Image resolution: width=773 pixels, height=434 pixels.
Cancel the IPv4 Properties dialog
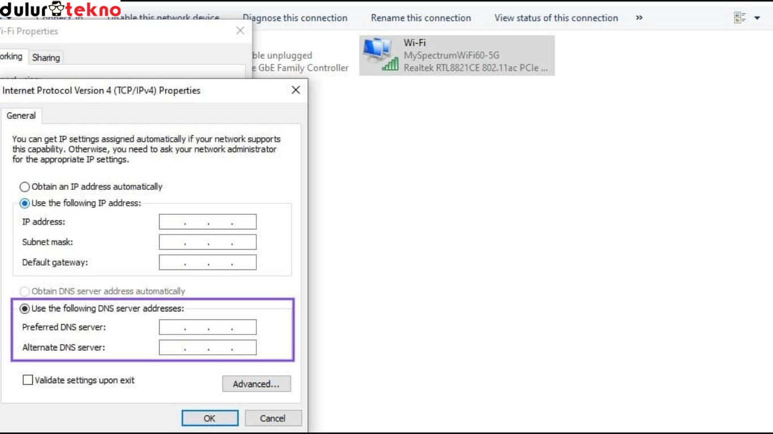pyautogui.click(x=273, y=418)
